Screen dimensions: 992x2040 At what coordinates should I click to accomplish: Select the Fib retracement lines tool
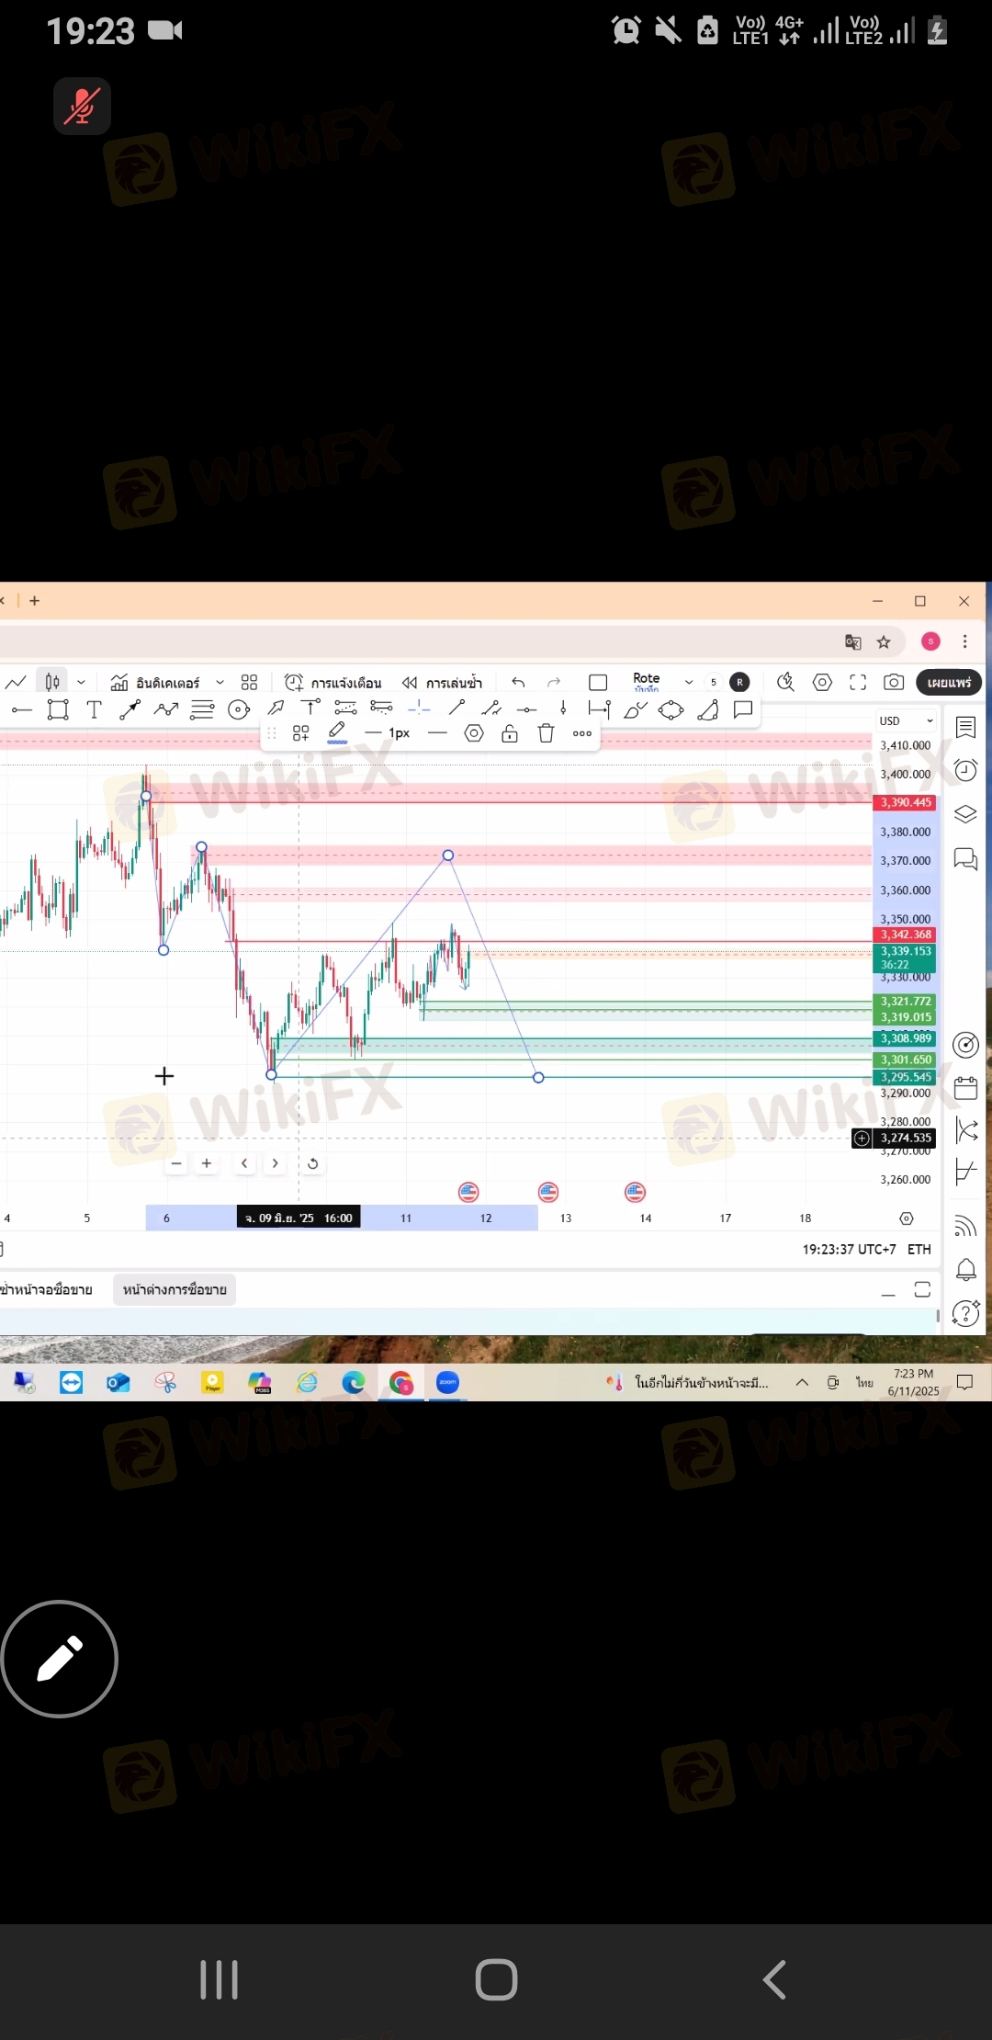tap(202, 709)
